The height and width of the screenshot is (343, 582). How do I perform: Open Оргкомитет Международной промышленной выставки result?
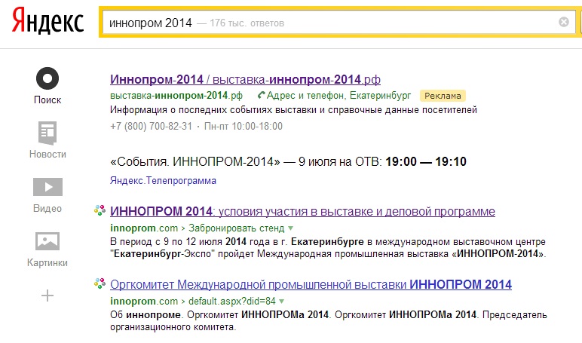click(311, 284)
